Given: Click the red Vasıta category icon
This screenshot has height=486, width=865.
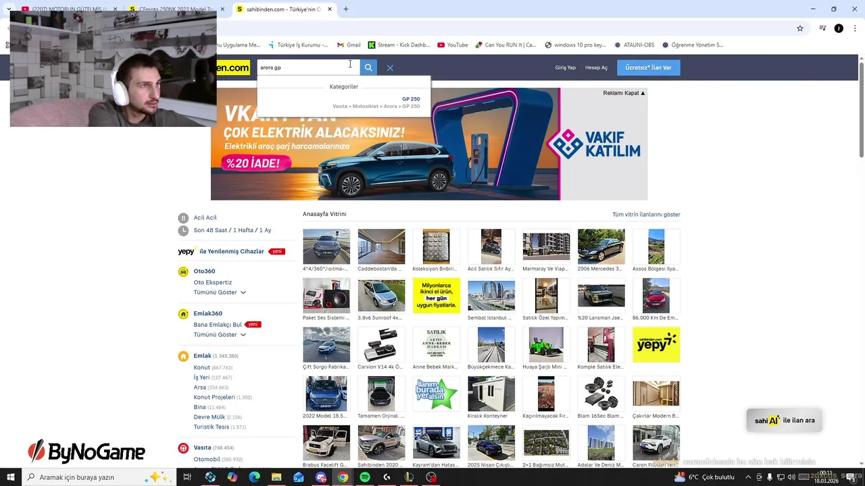Looking at the screenshot, I should point(183,448).
